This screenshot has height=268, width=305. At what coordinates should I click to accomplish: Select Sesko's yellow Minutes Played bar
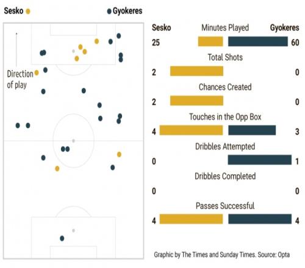pyautogui.click(x=210, y=41)
